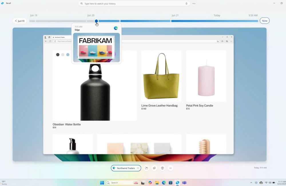Click the taskbar clock showing 11:11 AM
Image resolution: width=286 pixels, height=186 pixels.
pos(282,183)
